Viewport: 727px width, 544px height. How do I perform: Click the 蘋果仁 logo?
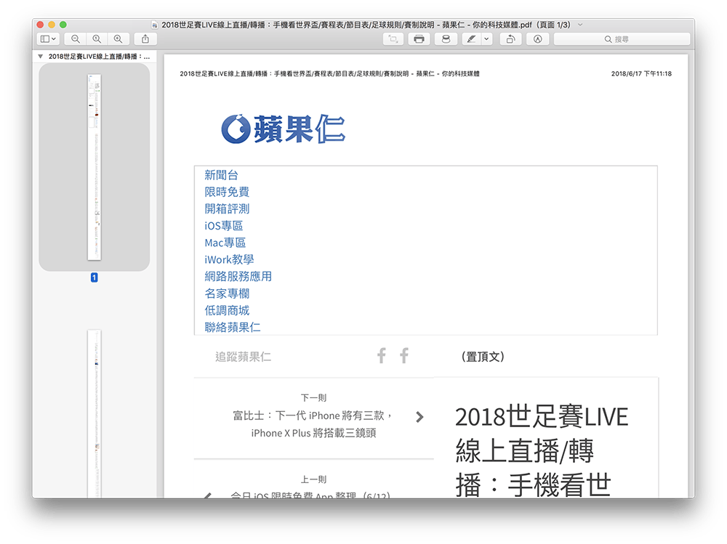coord(283,129)
